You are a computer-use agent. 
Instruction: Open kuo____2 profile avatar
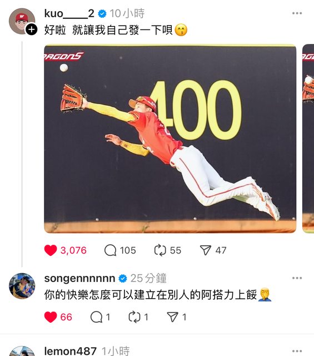click(x=22, y=21)
